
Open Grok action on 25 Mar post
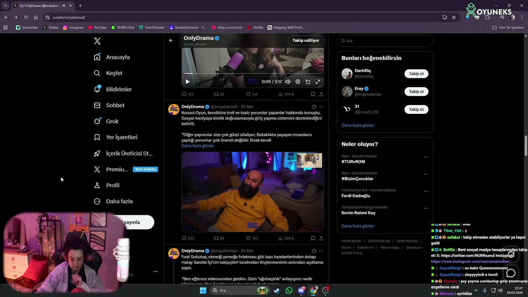[x=314, y=107]
